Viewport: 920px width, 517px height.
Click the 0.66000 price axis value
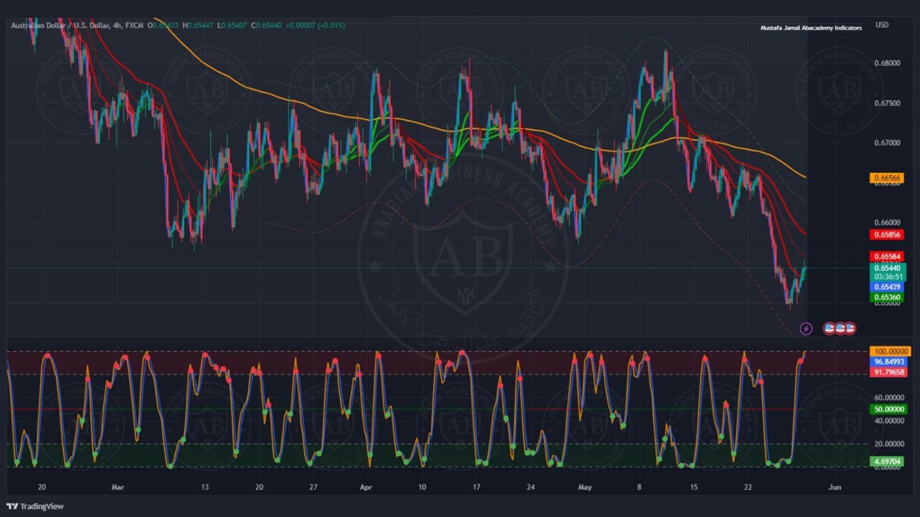(887, 222)
